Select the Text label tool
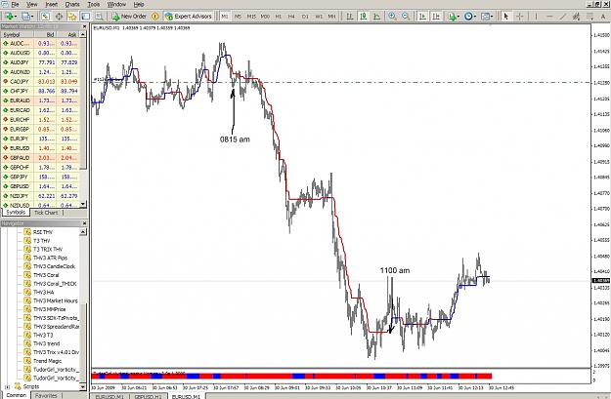Image resolution: width=611 pixels, height=399 pixels. coord(603,17)
